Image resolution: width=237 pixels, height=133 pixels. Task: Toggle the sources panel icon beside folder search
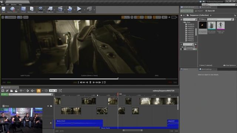pyautogui.click(x=182, y=20)
